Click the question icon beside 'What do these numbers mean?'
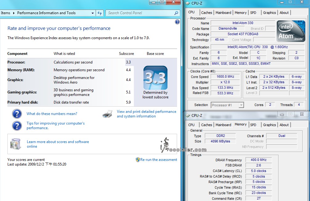Viewport: 310px width, 201px height. [x=17, y=114]
